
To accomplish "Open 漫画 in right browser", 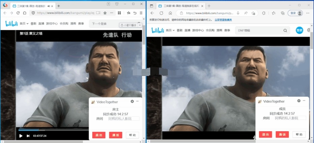I will pos(219,30).
